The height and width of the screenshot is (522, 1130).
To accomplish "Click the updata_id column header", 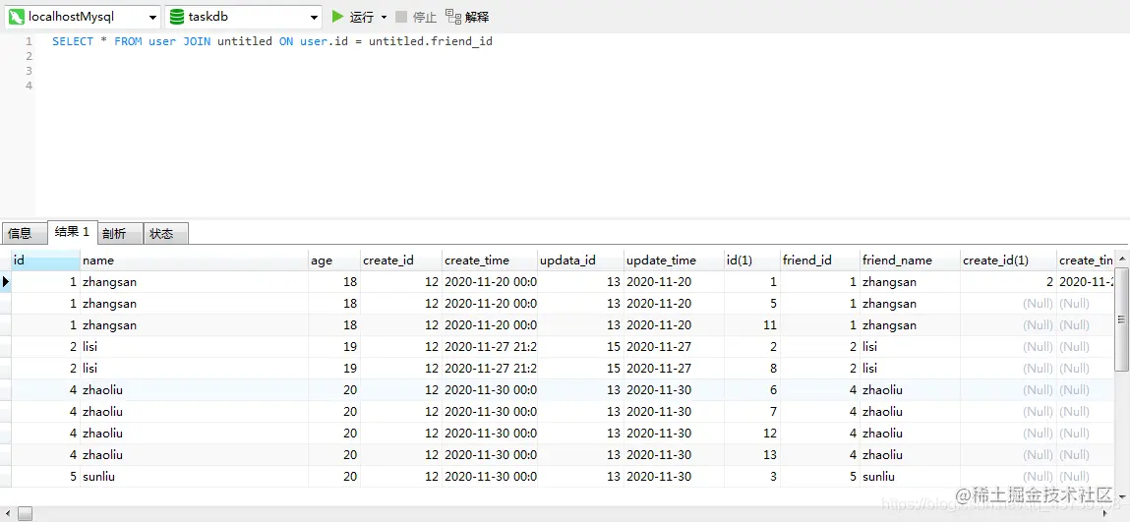I will 580,260.
